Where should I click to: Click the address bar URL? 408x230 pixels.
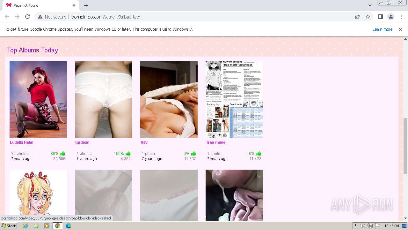point(106,17)
